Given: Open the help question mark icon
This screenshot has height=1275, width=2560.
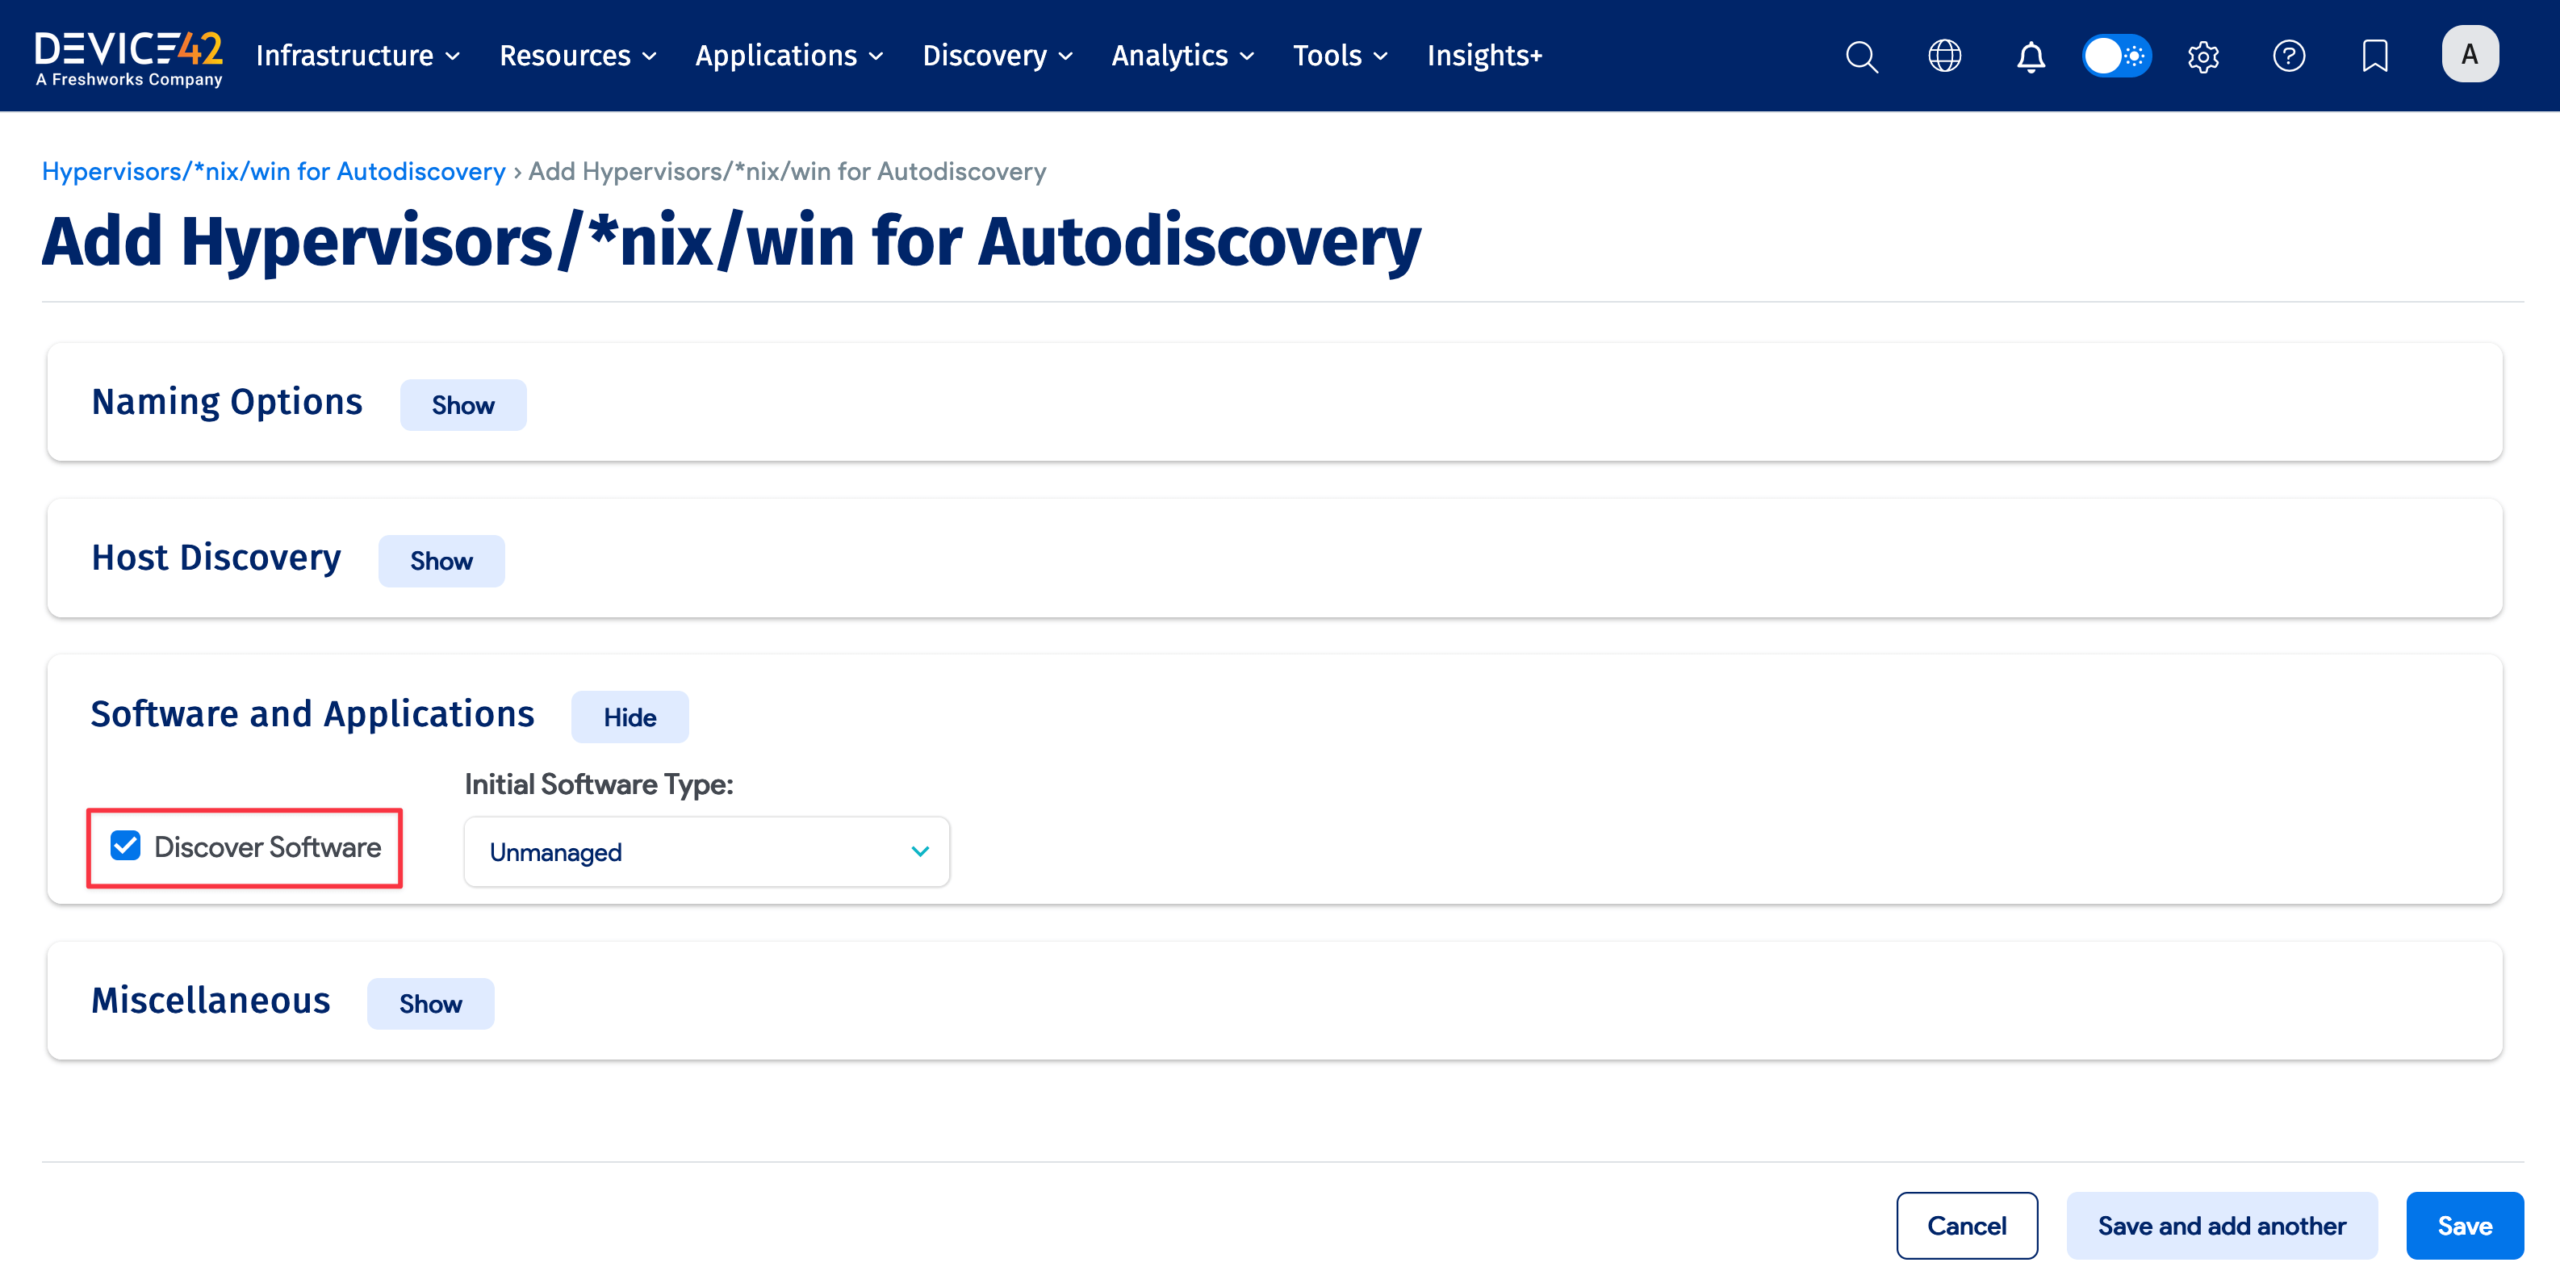Looking at the screenshot, I should click(2289, 56).
